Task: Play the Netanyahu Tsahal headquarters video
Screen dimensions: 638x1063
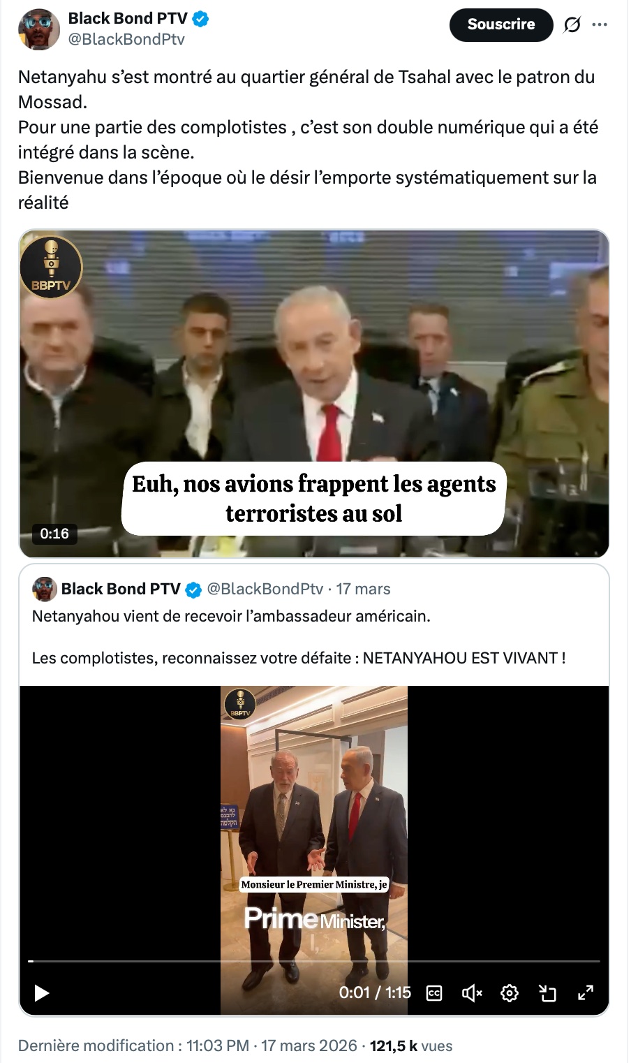Action: click(x=314, y=393)
